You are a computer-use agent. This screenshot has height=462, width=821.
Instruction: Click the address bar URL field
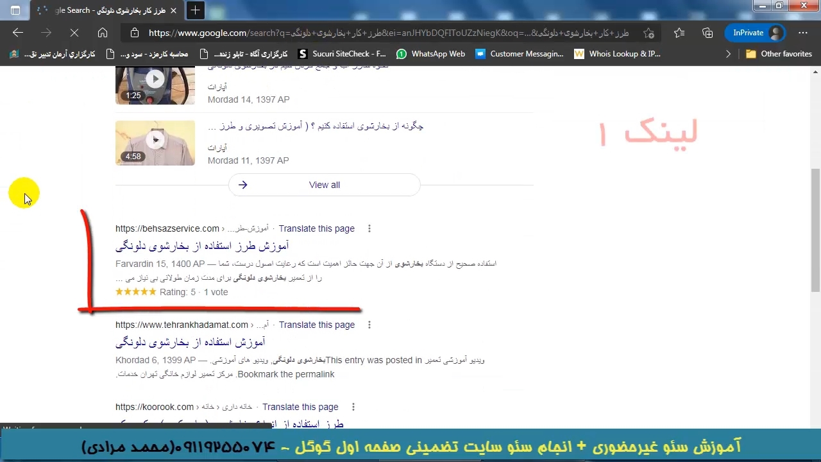click(x=385, y=33)
